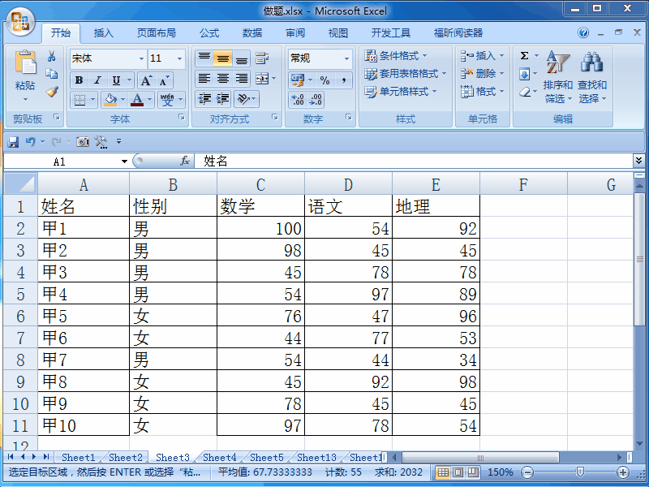Apply percent style

click(325, 80)
